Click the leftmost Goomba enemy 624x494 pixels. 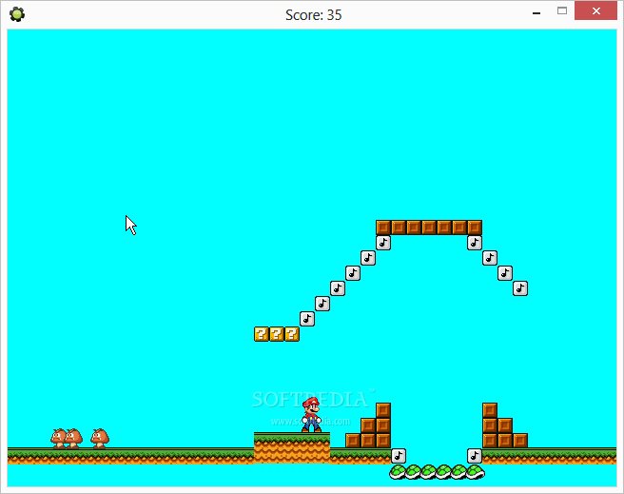tap(58, 439)
